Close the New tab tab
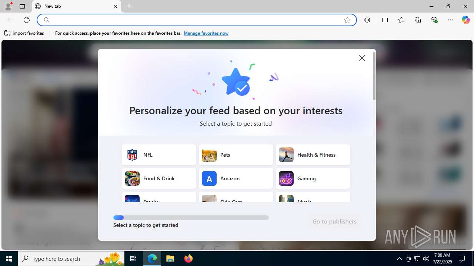This screenshot has height=266, width=474. click(x=115, y=6)
